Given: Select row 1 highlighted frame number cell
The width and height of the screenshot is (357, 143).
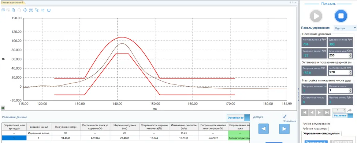Looking at the screenshot, I should coord(14,138).
